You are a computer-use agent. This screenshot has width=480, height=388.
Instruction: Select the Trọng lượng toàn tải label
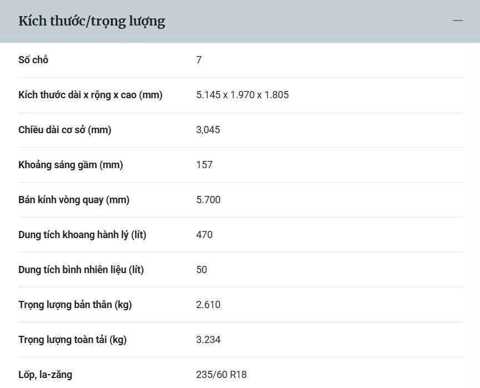pos(72,340)
